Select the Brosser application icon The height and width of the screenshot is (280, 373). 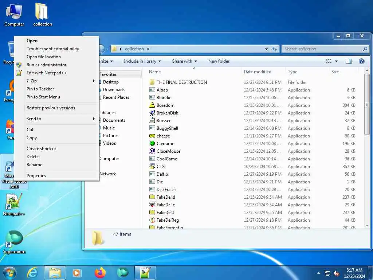pos(152,120)
